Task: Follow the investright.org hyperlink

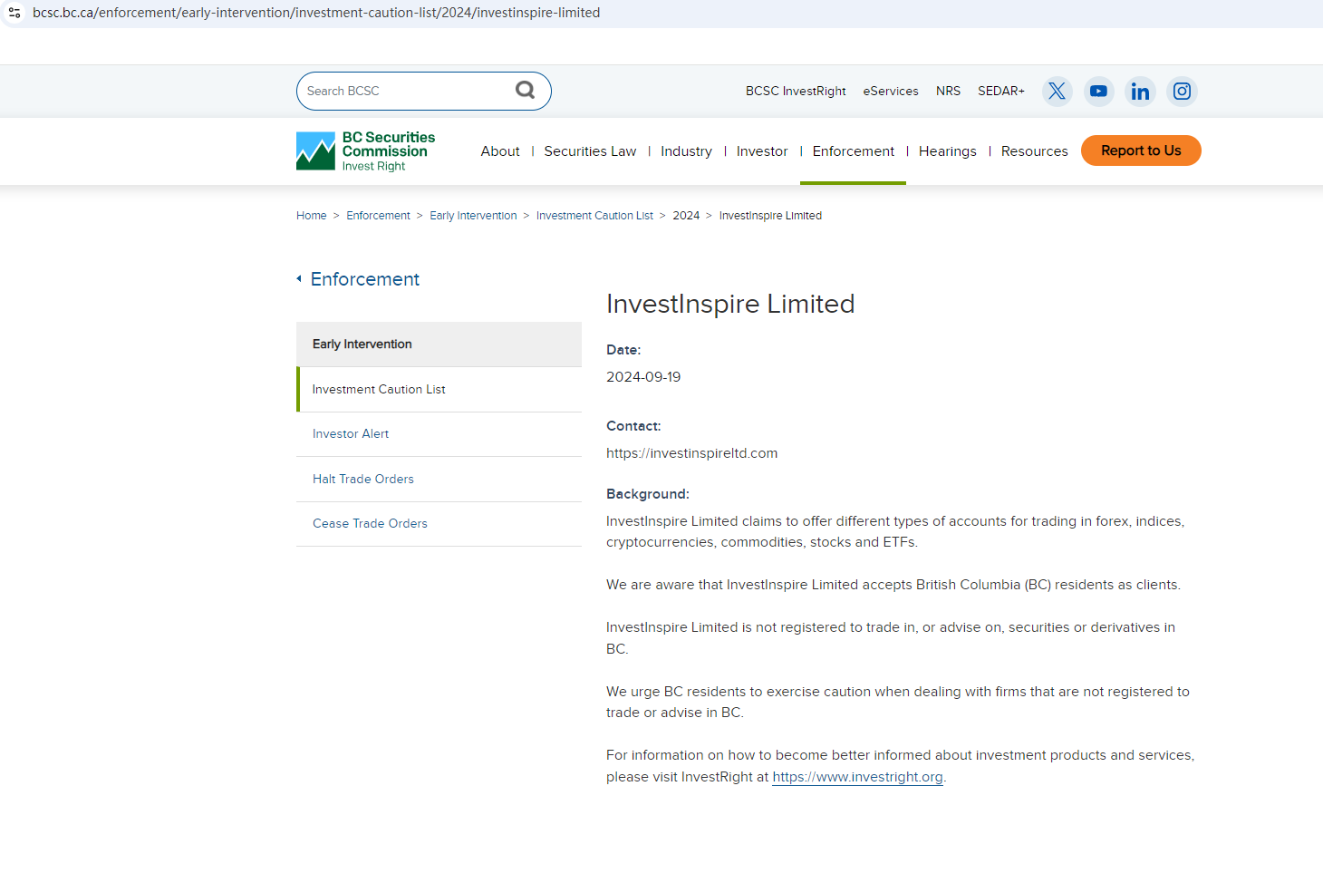Action: [x=857, y=777]
